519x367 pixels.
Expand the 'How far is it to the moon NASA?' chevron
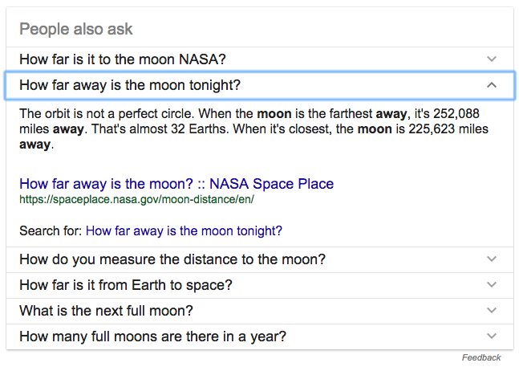coord(492,59)
